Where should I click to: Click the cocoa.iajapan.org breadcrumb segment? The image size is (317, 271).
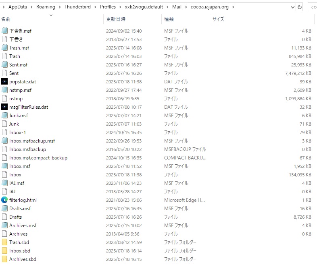pyautogui.click(x=209, y=7)
